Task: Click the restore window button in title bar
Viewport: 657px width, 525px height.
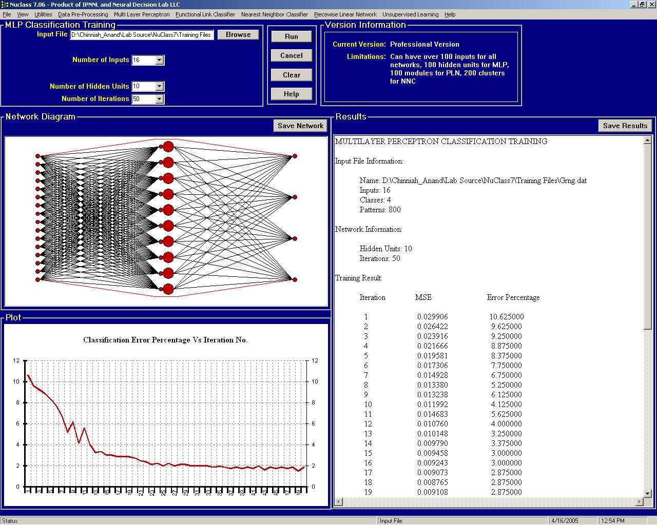Action: (642, 5)
